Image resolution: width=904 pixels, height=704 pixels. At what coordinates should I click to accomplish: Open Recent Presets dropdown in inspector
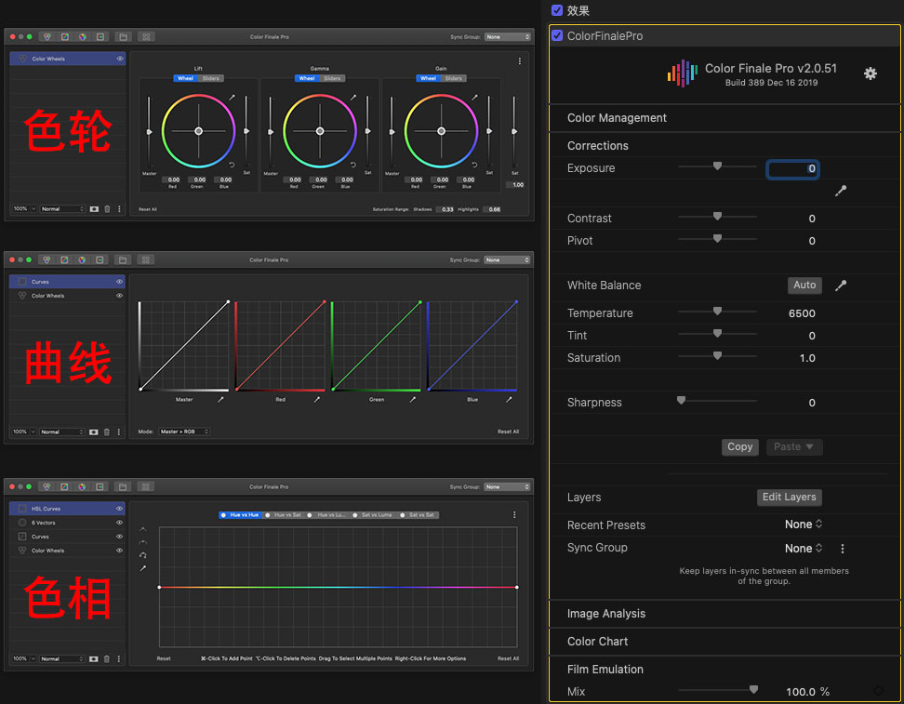point(804,525)
